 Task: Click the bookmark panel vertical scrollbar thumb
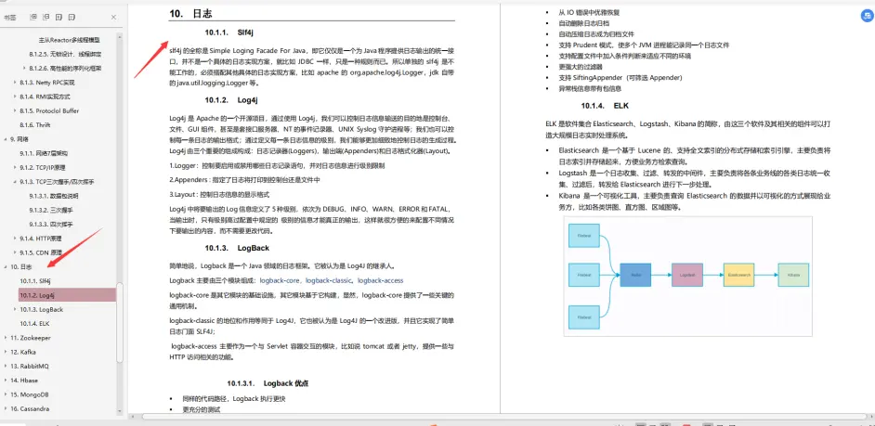[x=120, y=323]
